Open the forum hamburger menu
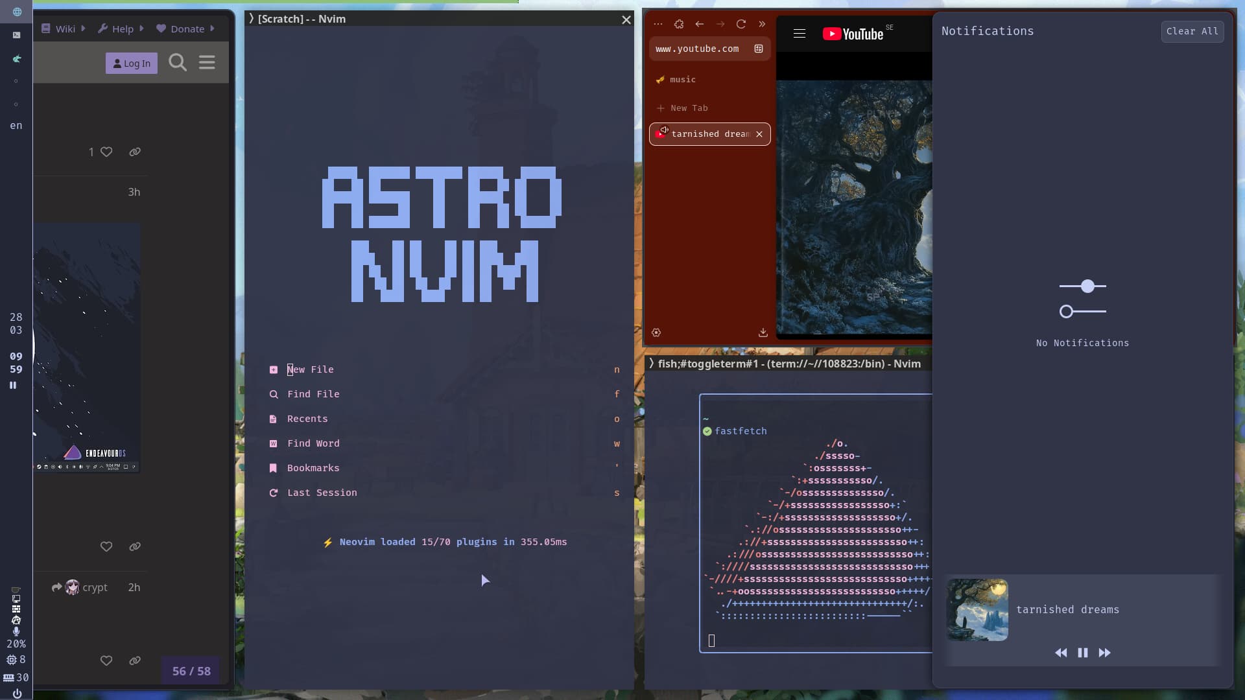 click(x=207, y=62)
